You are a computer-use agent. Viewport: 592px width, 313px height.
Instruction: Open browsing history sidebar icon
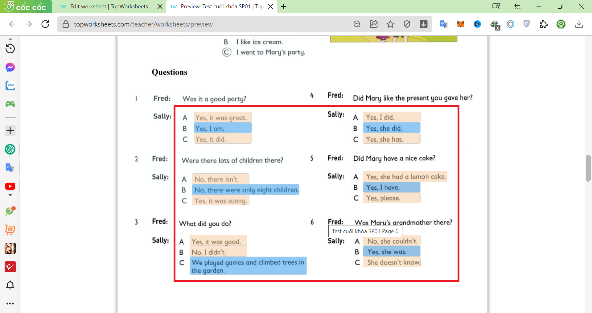point(10,49)
